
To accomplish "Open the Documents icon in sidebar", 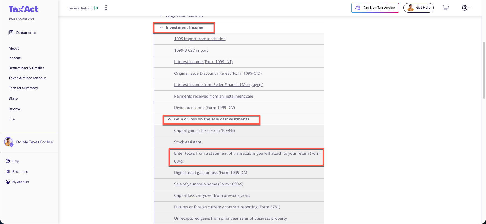I will point(11,33).
